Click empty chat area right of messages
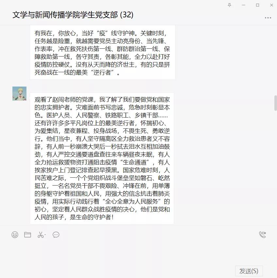The width and height of the screenshot is (277, 278). 223,124
